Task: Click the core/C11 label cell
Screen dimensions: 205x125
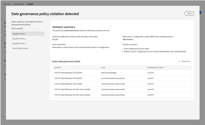Action: (x=151, y=78)
